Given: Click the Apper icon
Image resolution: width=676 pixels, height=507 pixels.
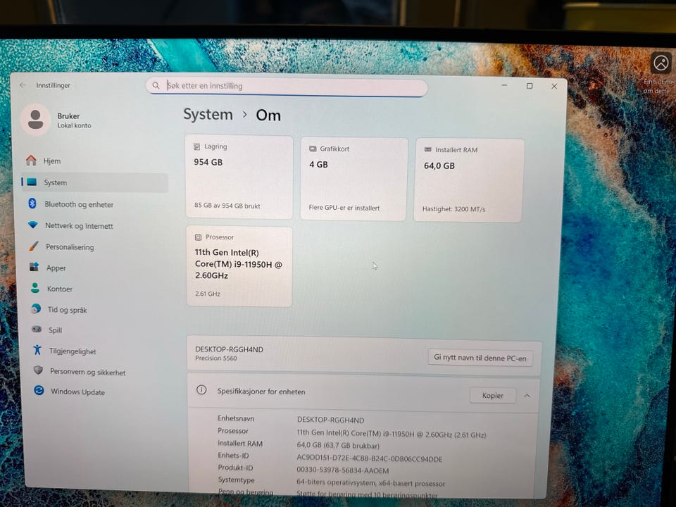Looking at the screenshot, I should point(34,267).
